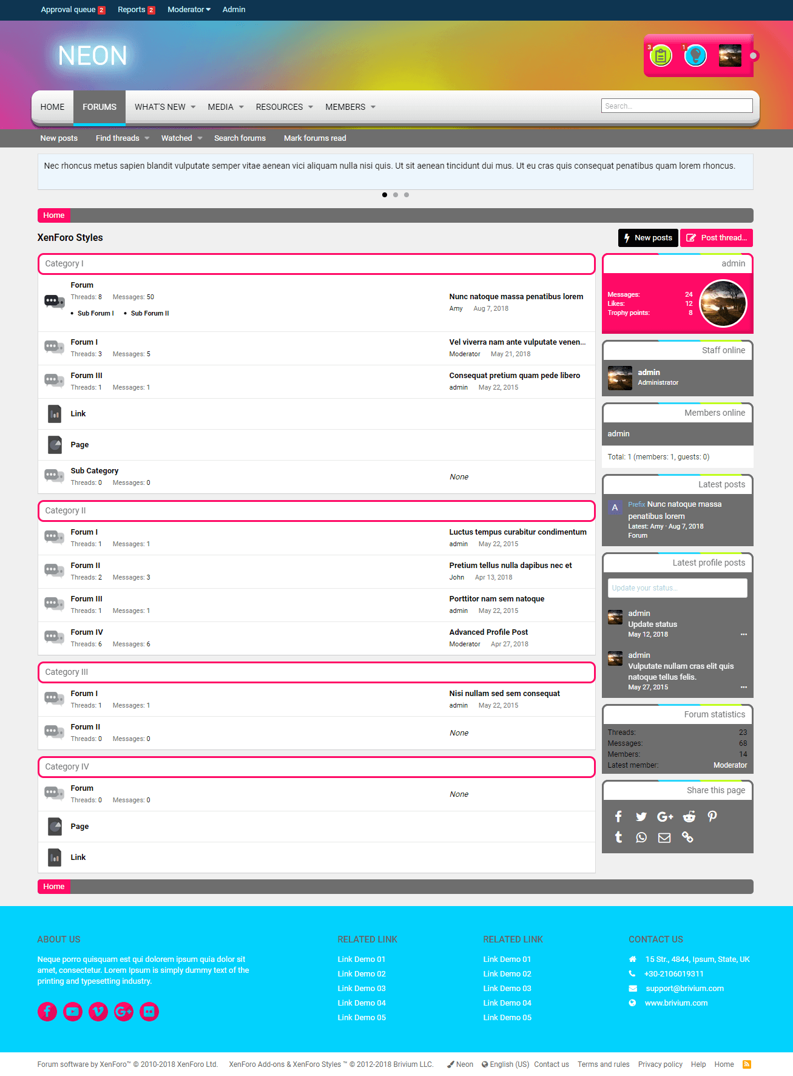Open the admin user avatar thumbnail in header
Viewport: 793px width, 1076px height.
pyautogui.click(x=730, y=56)
